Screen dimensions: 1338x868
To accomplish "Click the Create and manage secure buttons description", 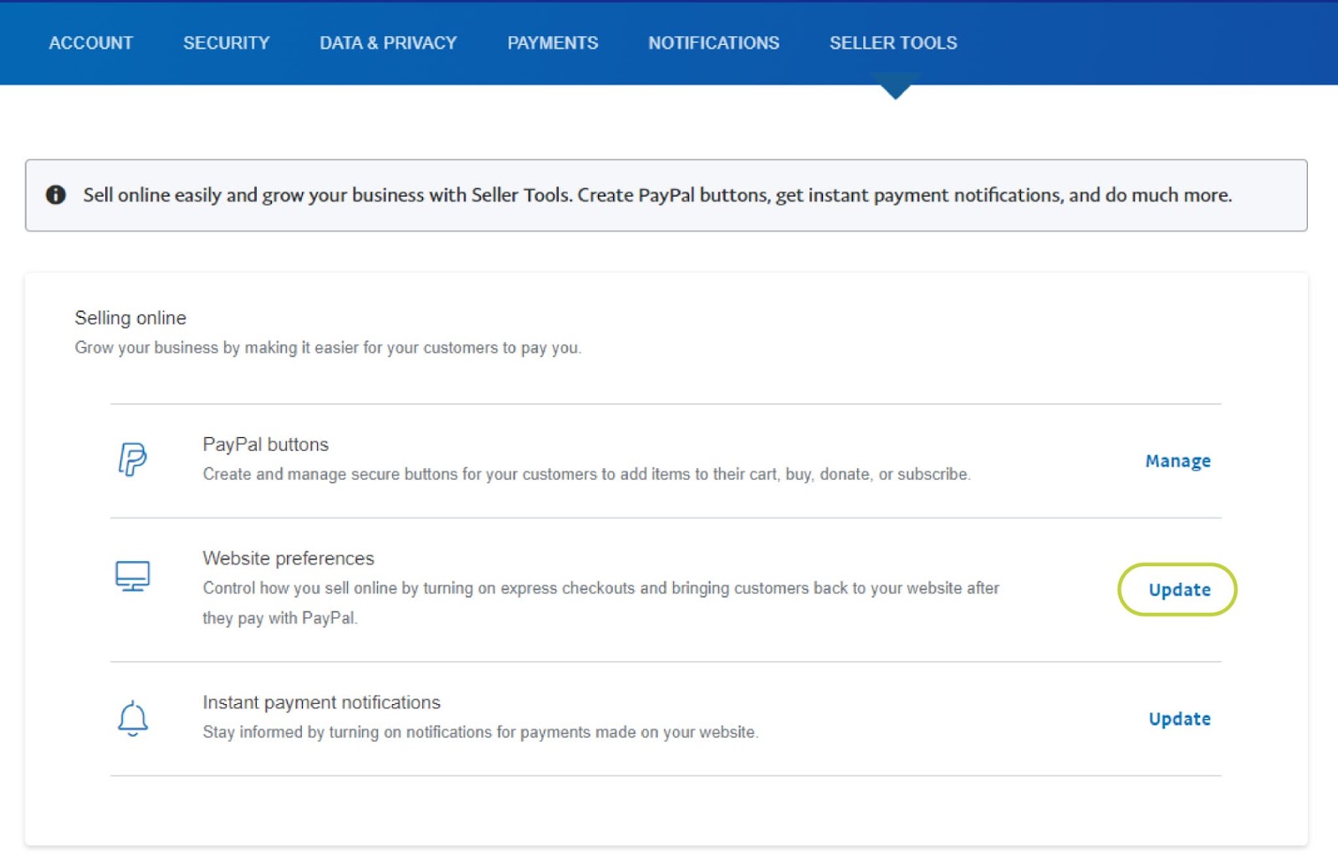I will click(x=587, y=474).
